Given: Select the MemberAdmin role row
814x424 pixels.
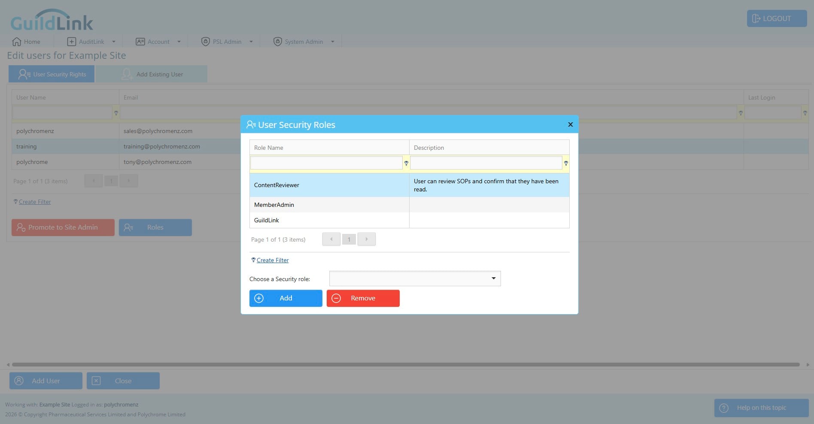Looking at the screenshot, I should click(x=410, y=205).
